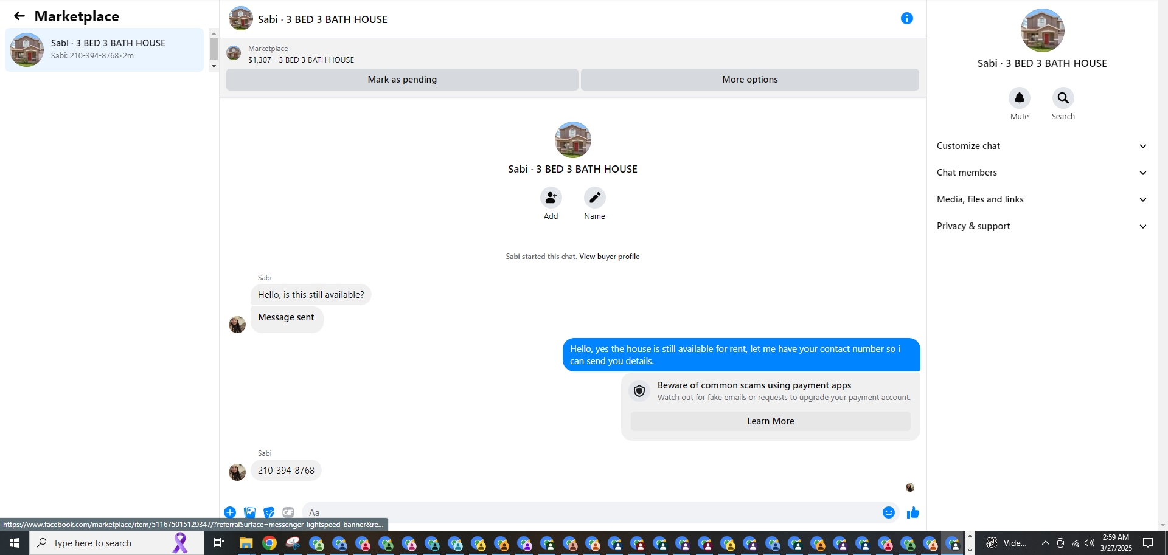This screenshot has width=1168, height=555.
Task: Choose a GIF
Action: point(288,512)
